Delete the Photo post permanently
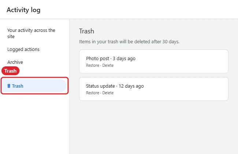This screenshot has width=238, height=154. click(108, 65)
